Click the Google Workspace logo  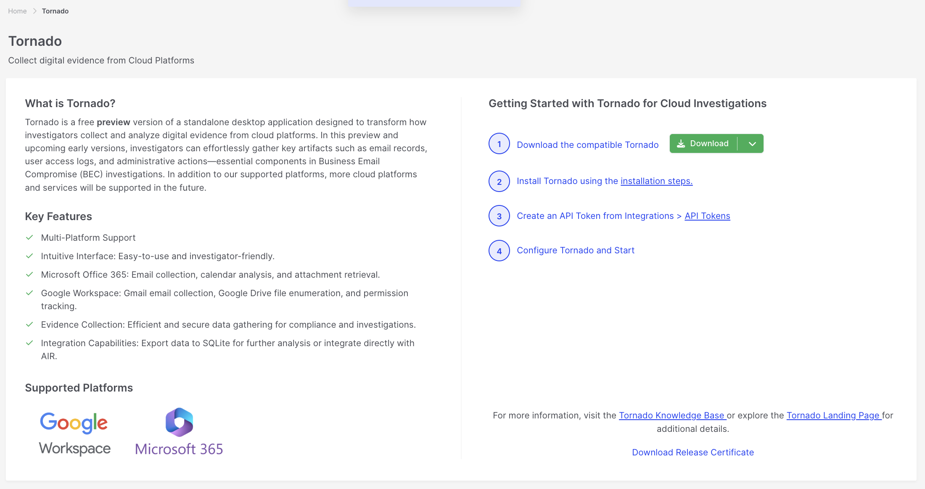coord(74,434)
